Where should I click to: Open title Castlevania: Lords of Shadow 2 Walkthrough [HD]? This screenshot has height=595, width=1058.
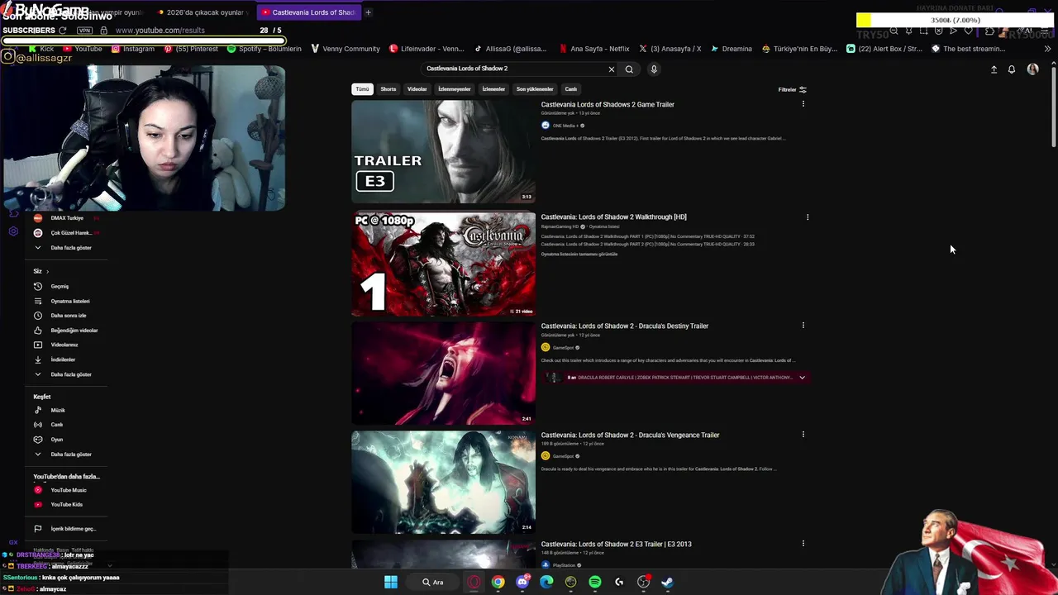[x=613, y=217]
